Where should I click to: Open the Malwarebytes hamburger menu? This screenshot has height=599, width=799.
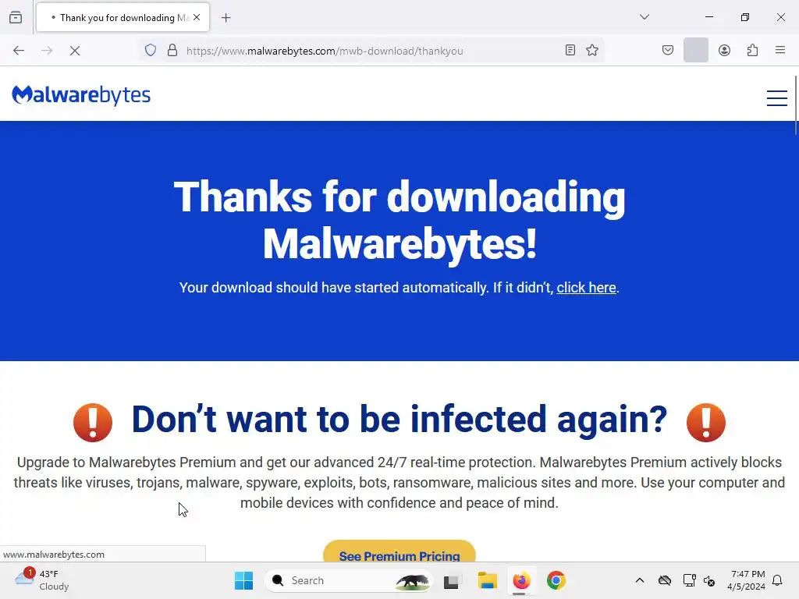[776, 97]
